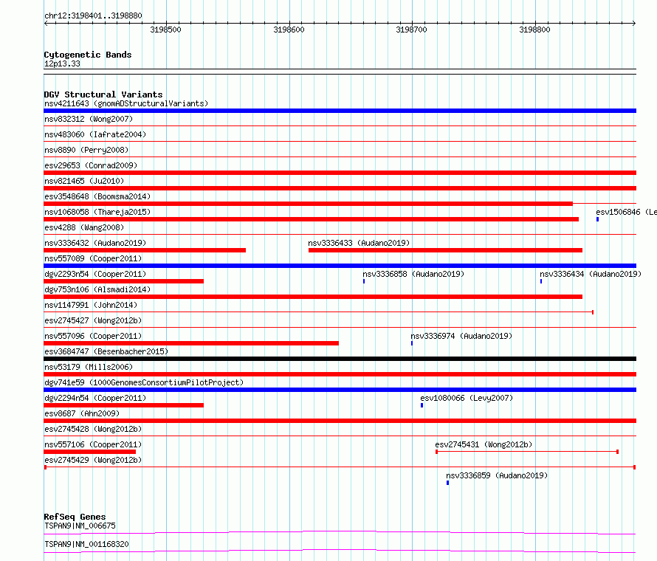Click nsv3336858 (Audano2019) variant label
The height and width of the screenshot is (561, 657).
(x=413, y=274)
